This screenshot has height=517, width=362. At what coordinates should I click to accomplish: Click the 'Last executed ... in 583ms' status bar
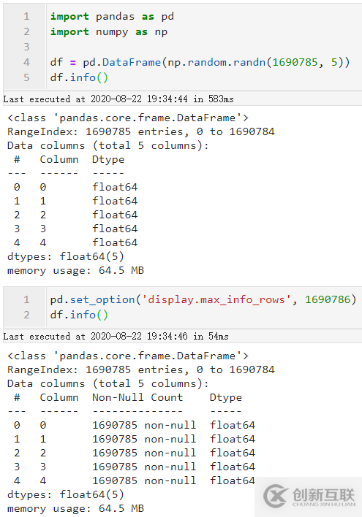pyautogui.click(x=118, y=99)
